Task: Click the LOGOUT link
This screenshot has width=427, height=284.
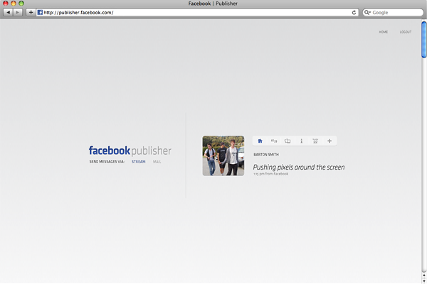Action: [x=406, y=32]
